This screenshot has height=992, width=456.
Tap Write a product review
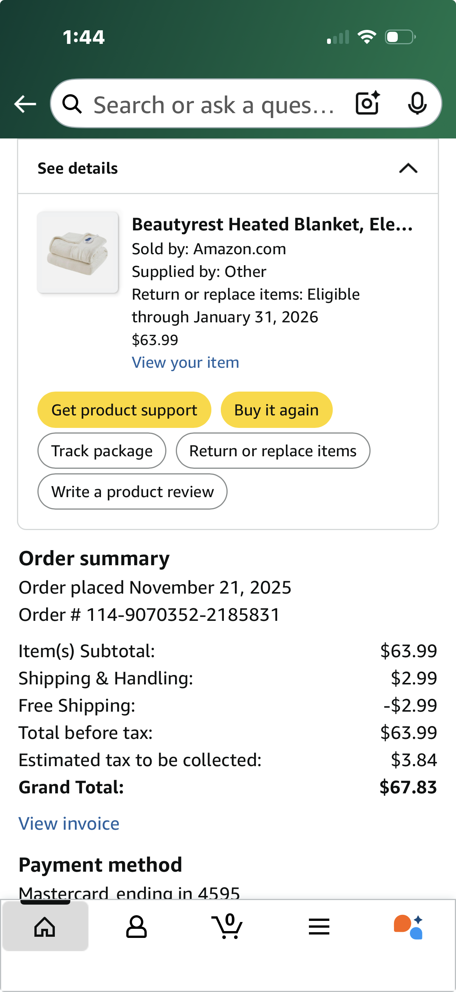[132, 491]
